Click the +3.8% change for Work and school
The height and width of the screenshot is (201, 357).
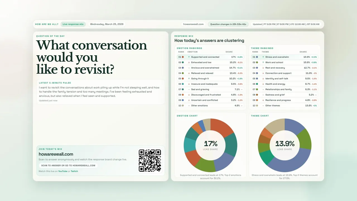point(314,63)
